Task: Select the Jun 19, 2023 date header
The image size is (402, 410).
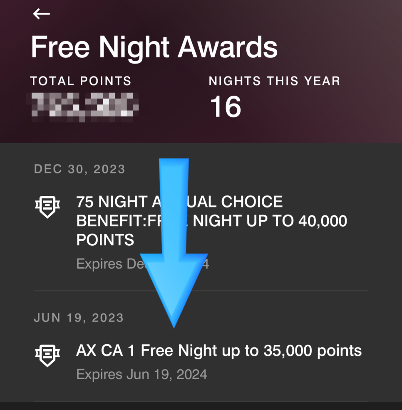Action: pyautogui.click(x=79, y=318)
